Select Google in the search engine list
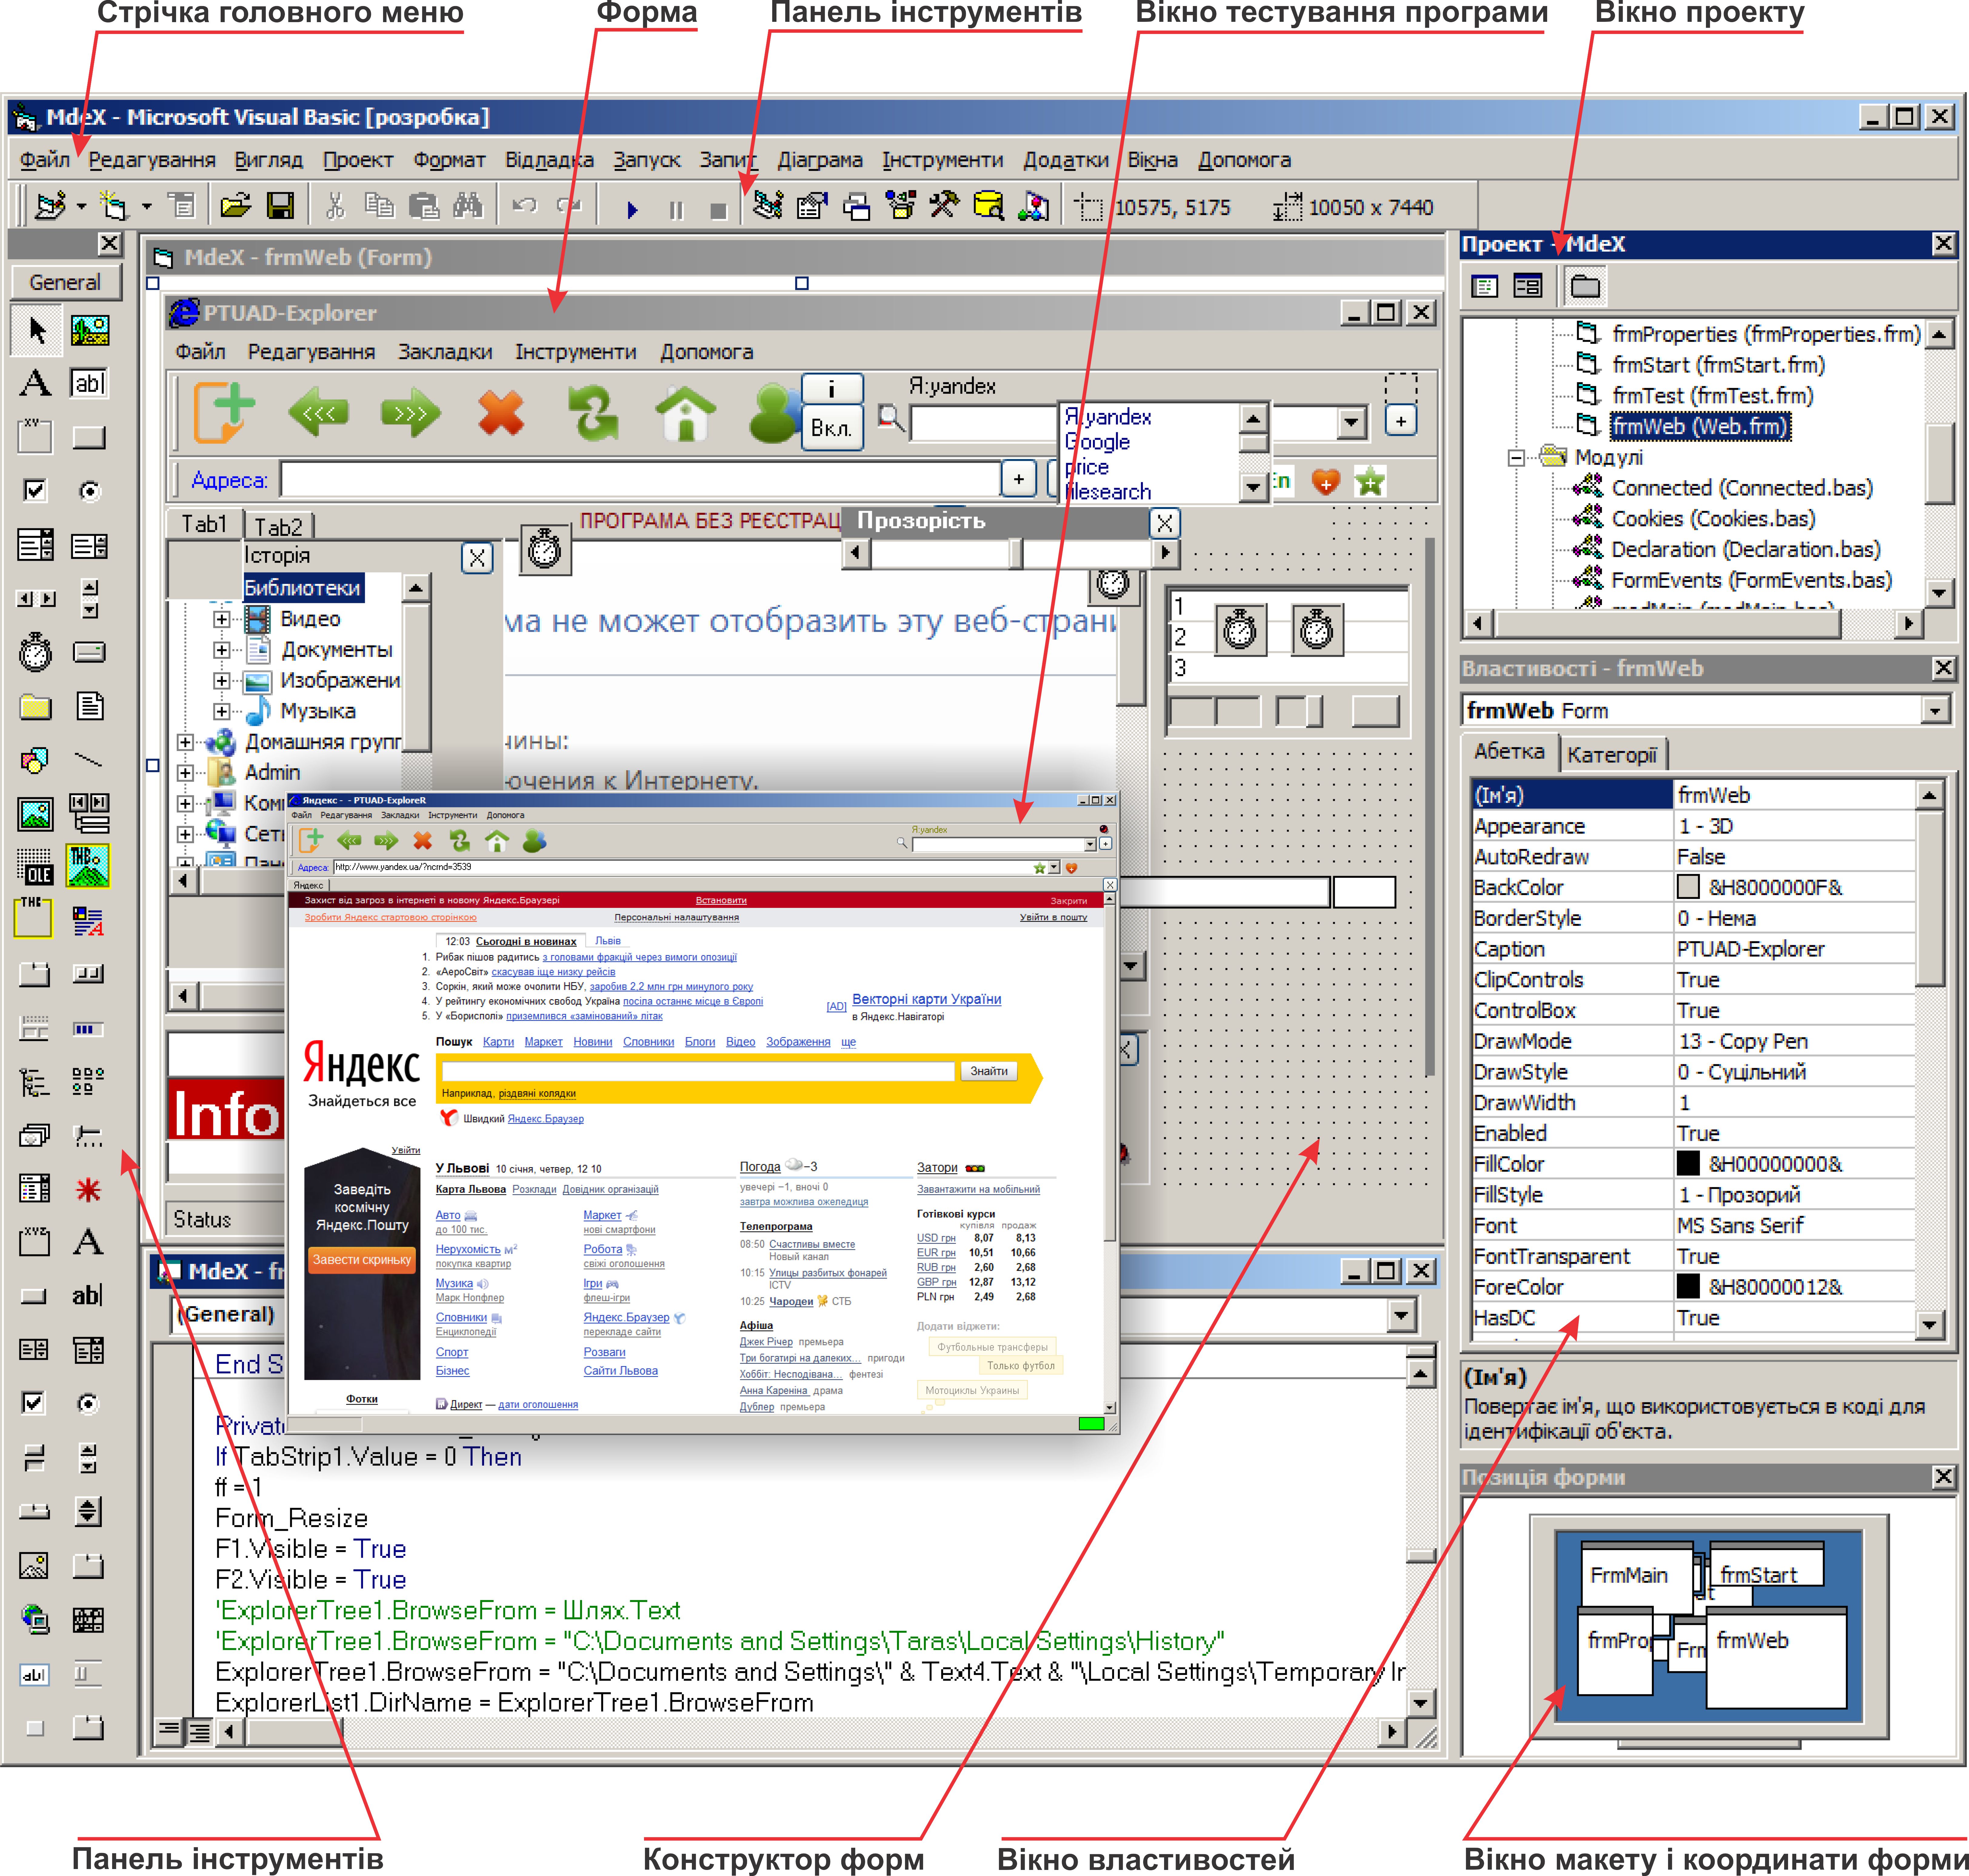The height and width of the screenshot is (1876, 1969). tap(1098, 442)
